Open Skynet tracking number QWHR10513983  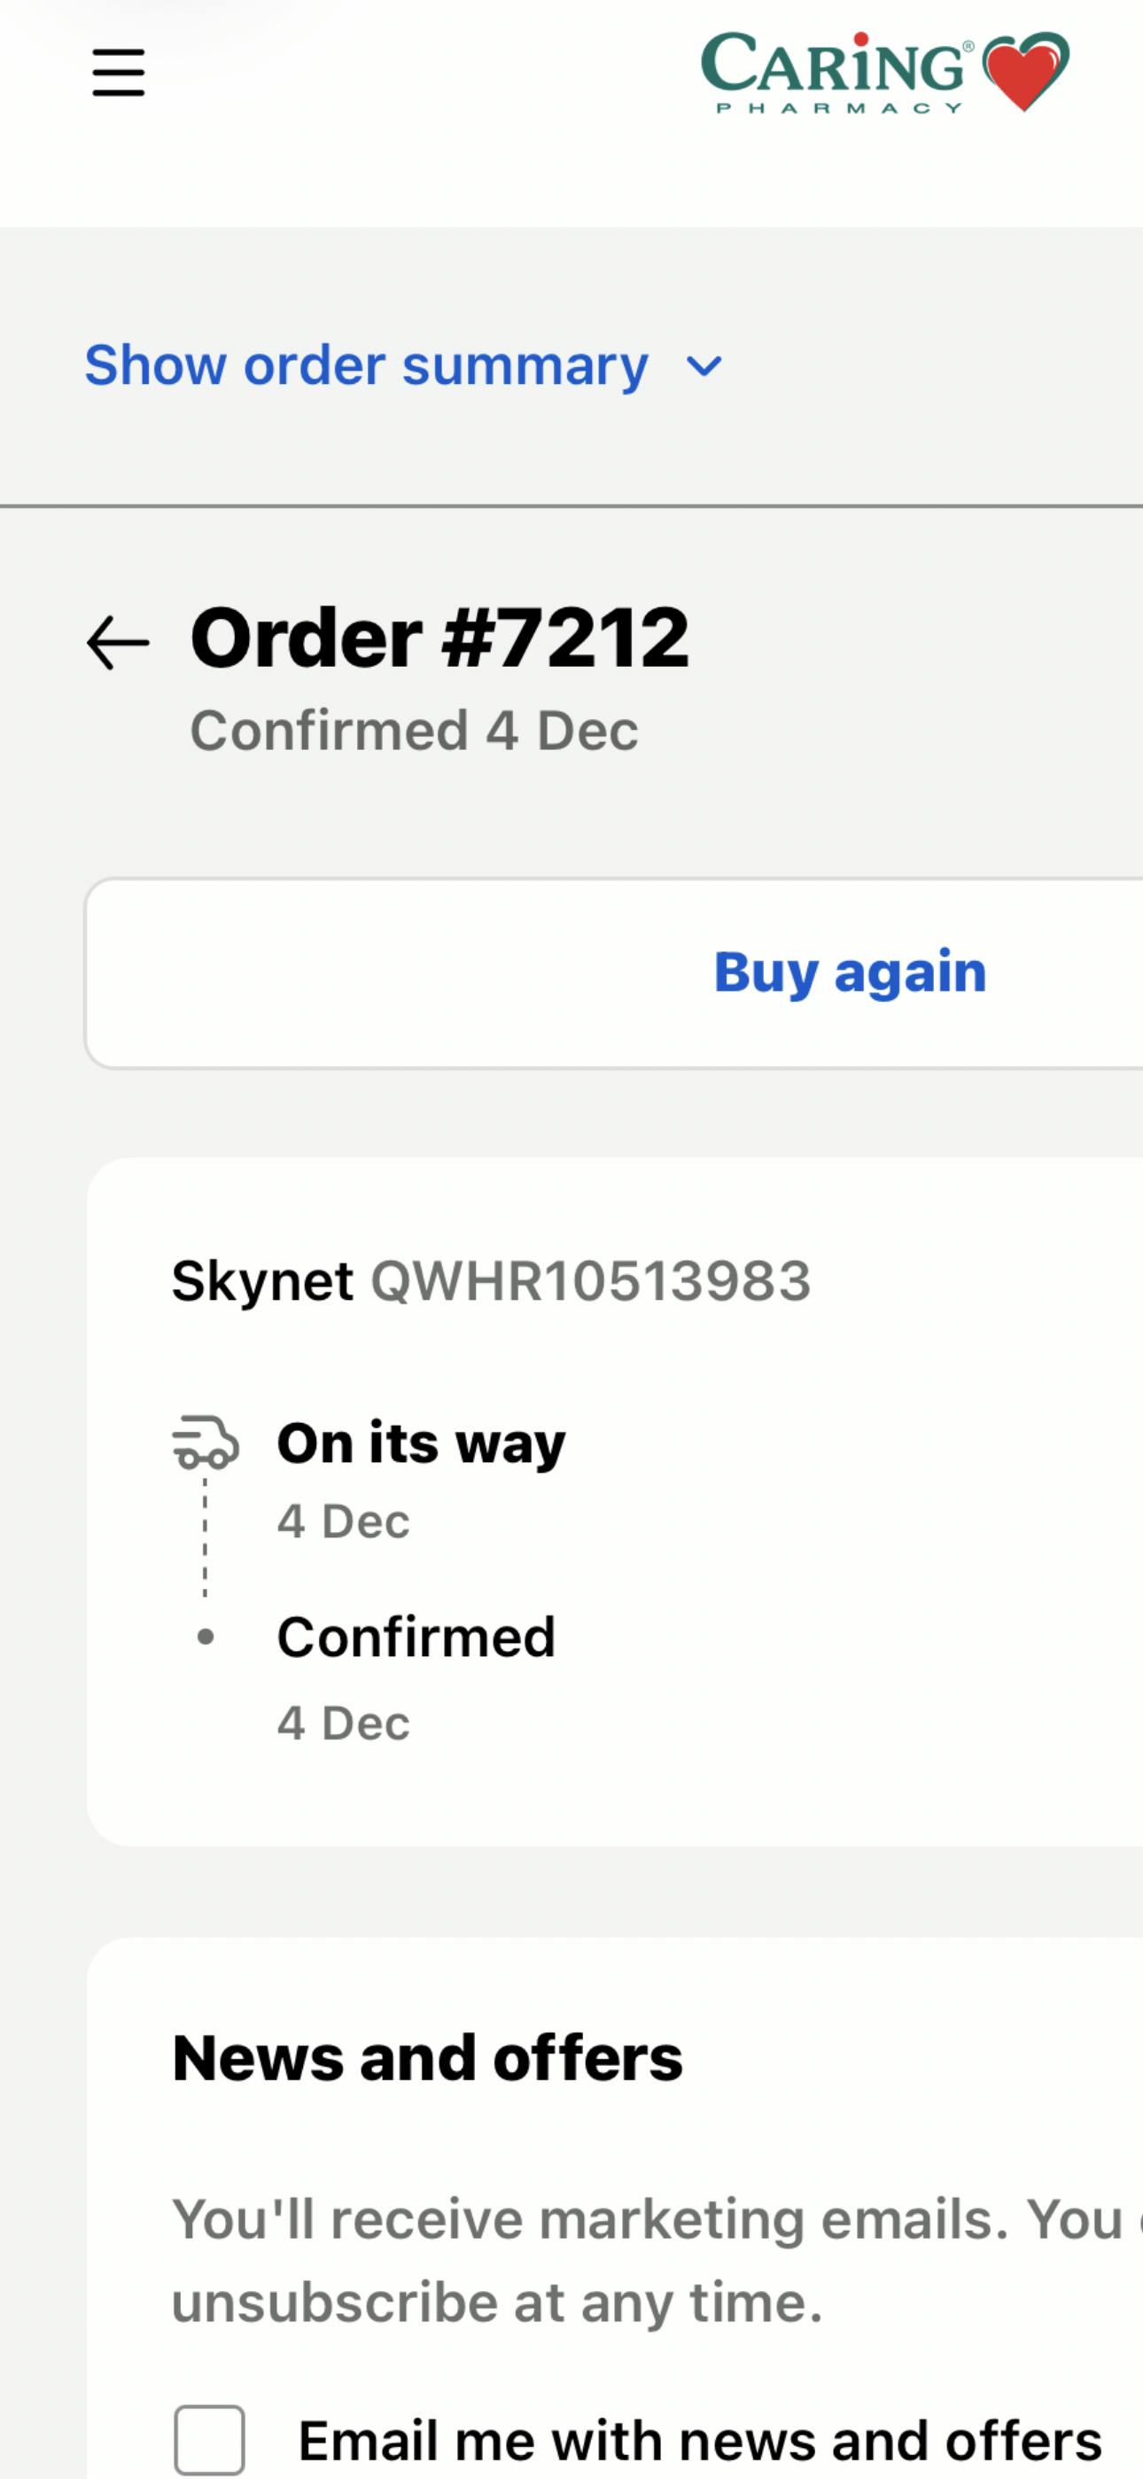pyautogui.click(x=591, y=1281)
